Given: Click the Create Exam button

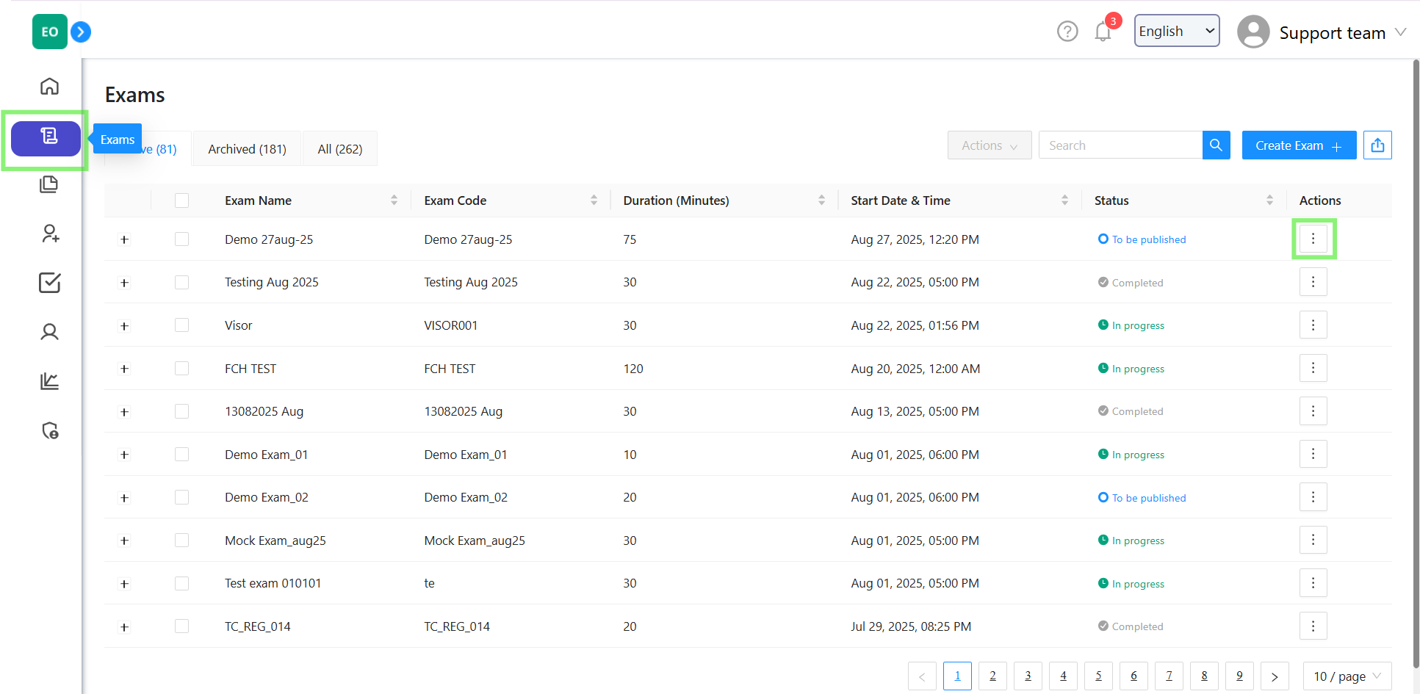Looking at the screenshot, I should (x=1298, y=145).
